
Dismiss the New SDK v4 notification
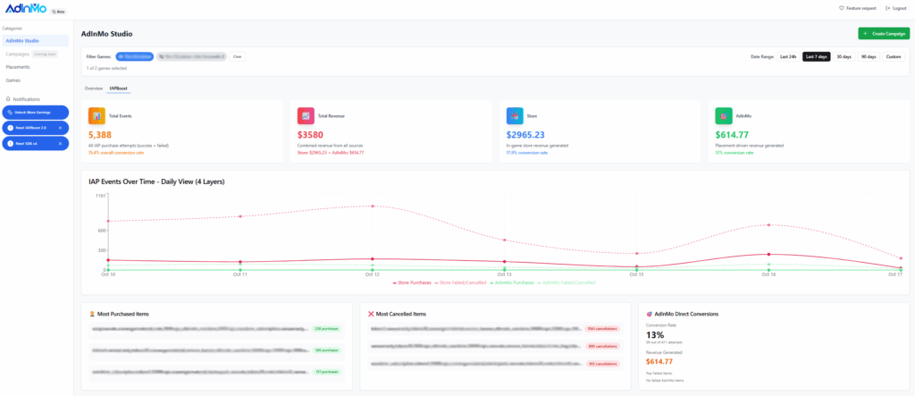click(x=60, y=143)
